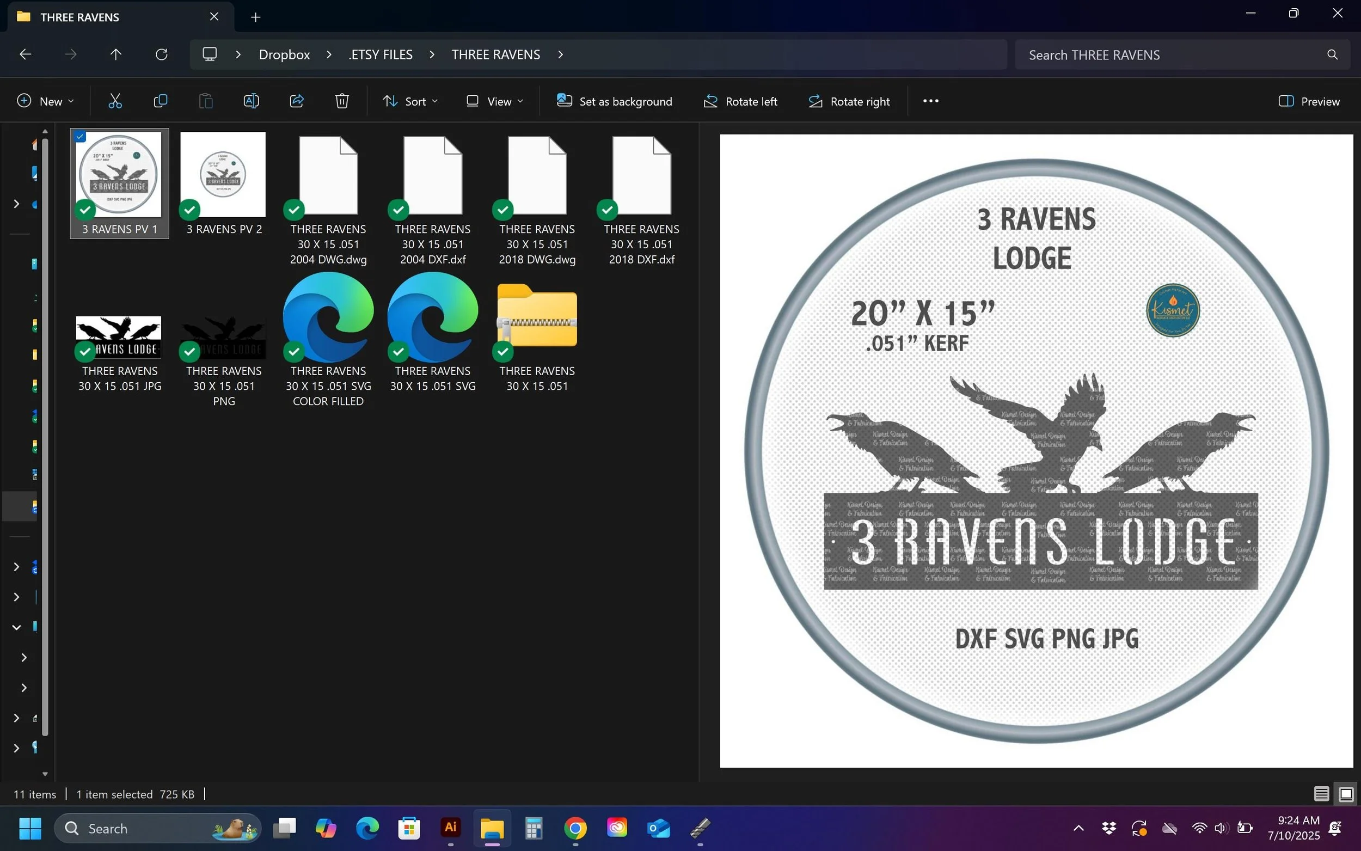Go up one folder with Up arrow
The height and width of the screenshot is (851, 1361).
pos(115,54)
